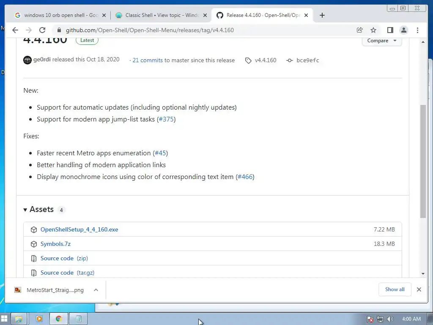433x325 pixels.
Task: Click the browser forward arrow
Action: pyautogui.click(x=28, y=30)
